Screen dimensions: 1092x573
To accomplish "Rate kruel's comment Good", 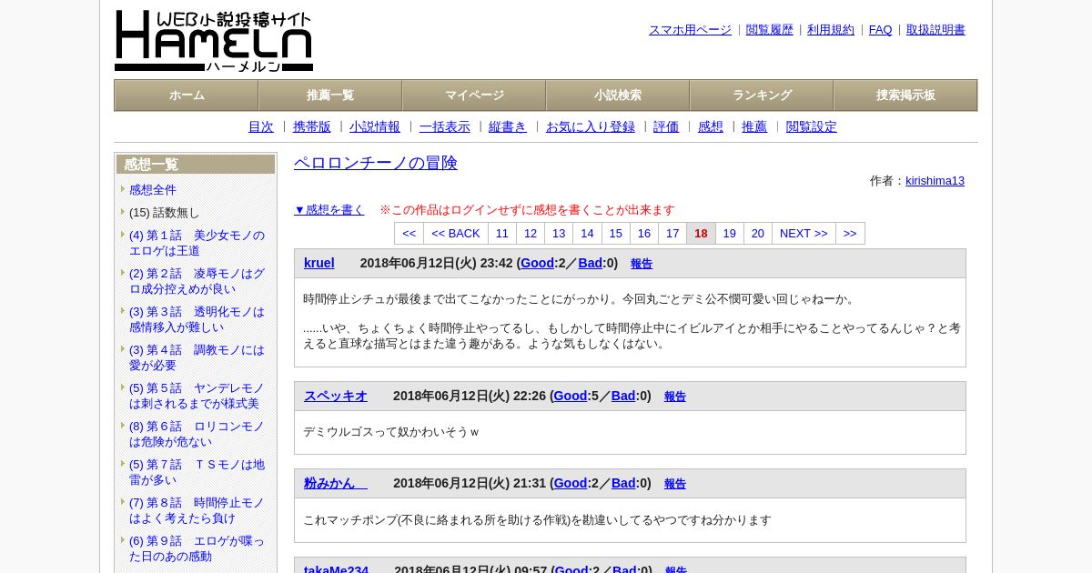I will click(x=537, y=263).
